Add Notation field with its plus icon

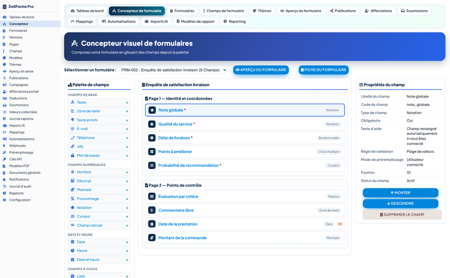click(127, 208)
